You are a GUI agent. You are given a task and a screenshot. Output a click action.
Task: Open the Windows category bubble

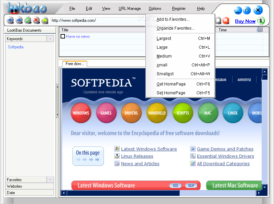coord(81,113)
